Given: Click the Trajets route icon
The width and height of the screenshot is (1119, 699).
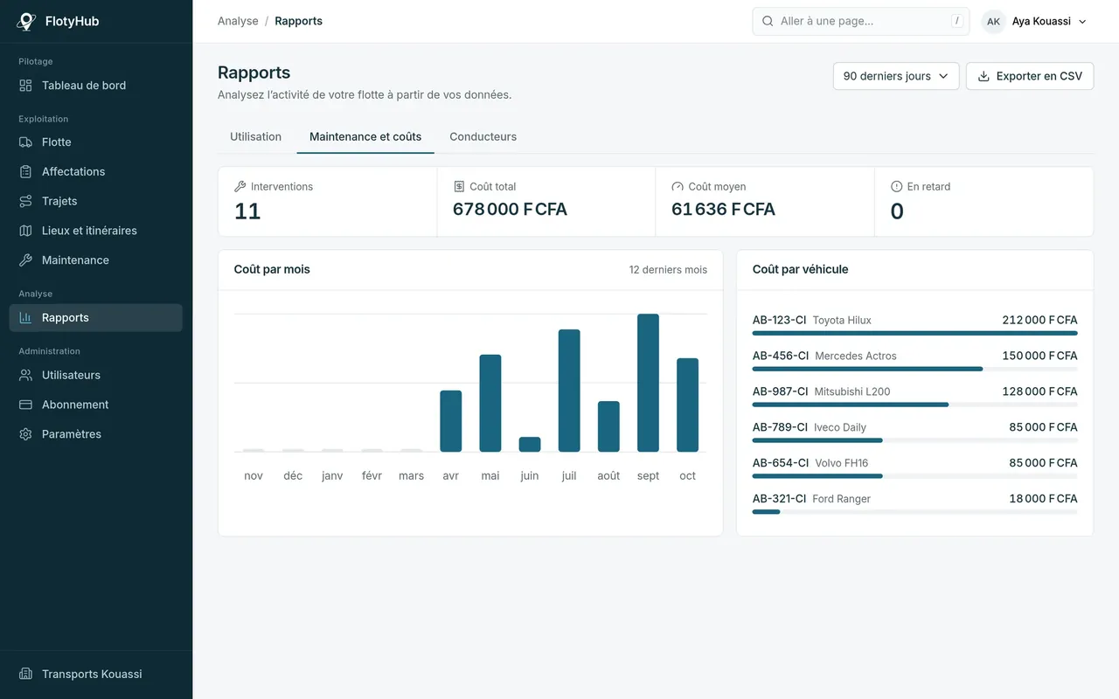Looking at the screenshot, I should tap(25, 202).
